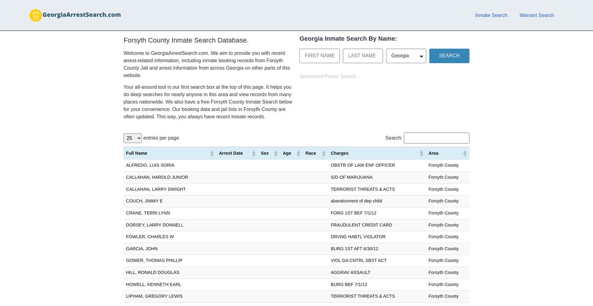The image size is (593, 306).
Task: Open Warrant Search in navigation
Action: (536, 15)
